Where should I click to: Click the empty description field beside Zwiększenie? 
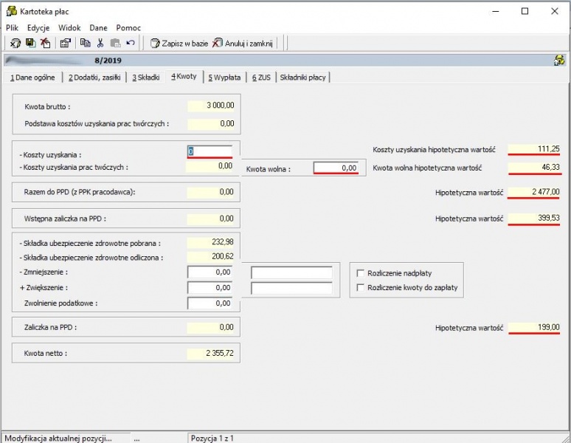point(291,288)
